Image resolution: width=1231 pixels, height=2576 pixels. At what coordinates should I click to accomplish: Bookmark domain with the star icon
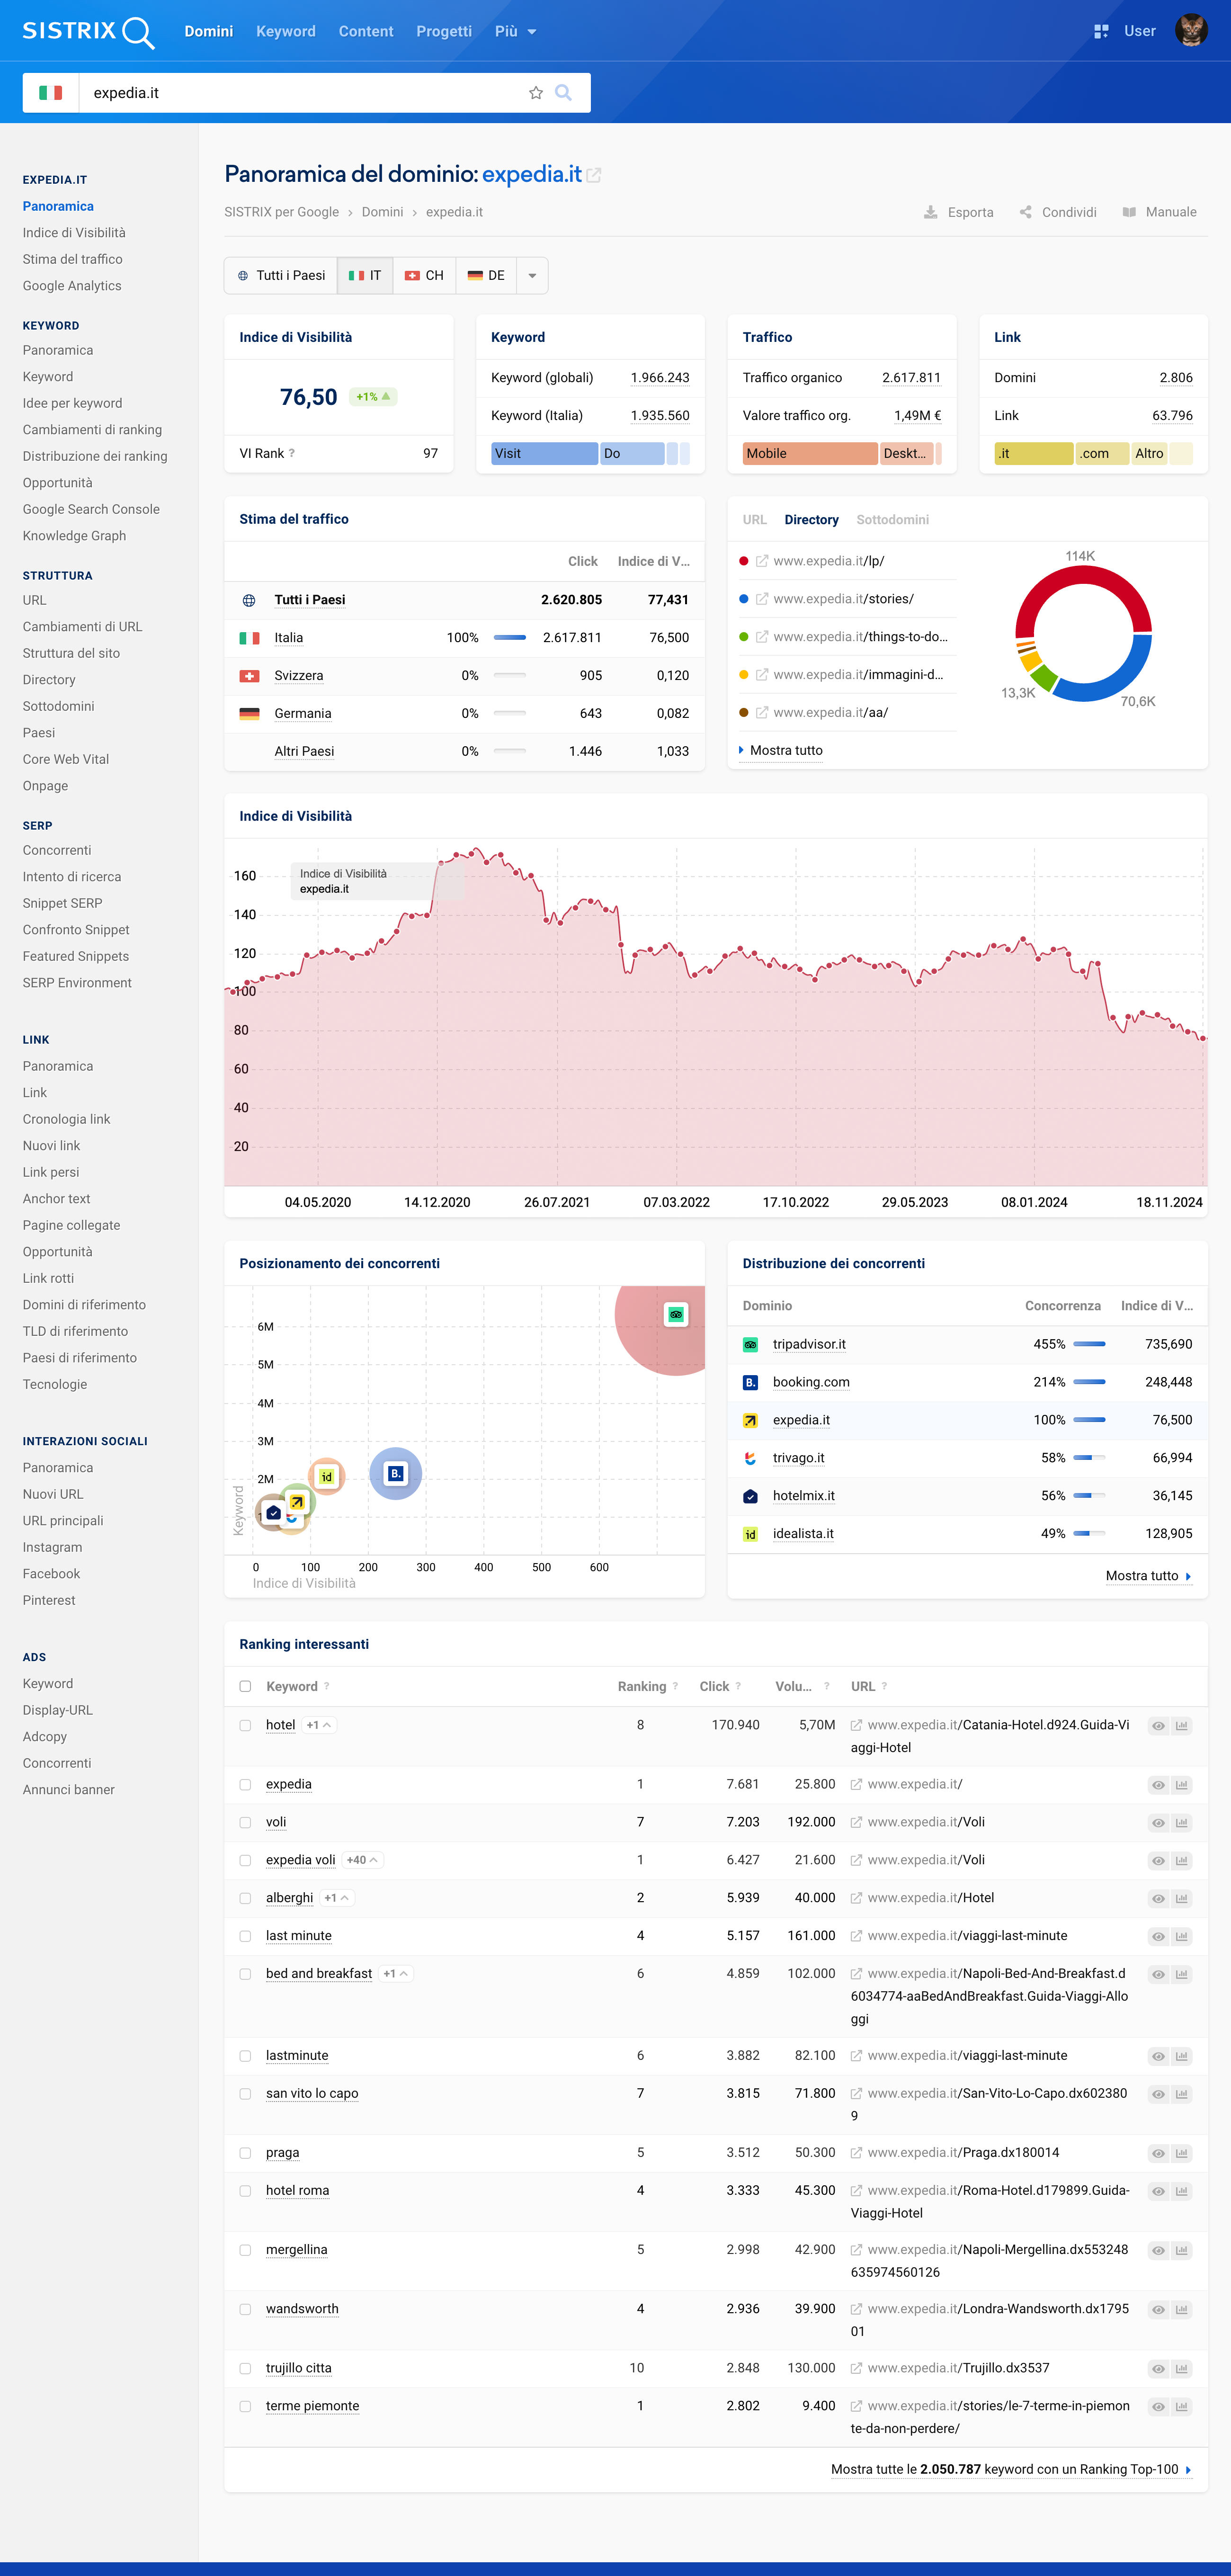click(536, 92)
